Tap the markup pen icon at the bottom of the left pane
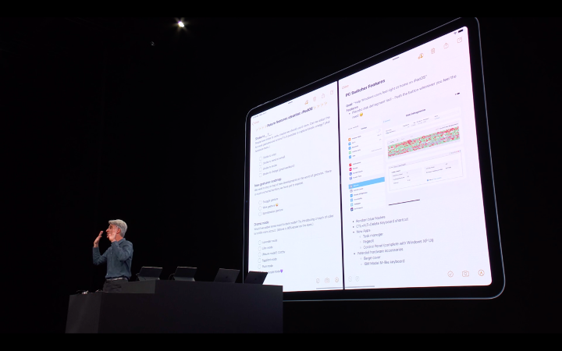 336,280
